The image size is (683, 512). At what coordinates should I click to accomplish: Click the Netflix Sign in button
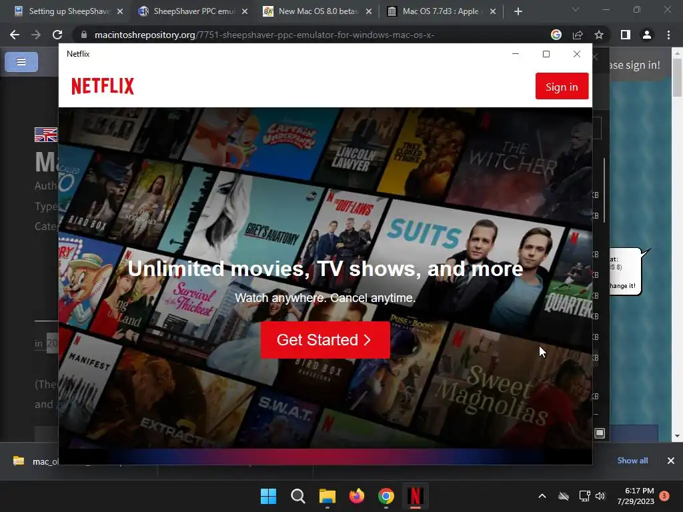tap(562, 86)
